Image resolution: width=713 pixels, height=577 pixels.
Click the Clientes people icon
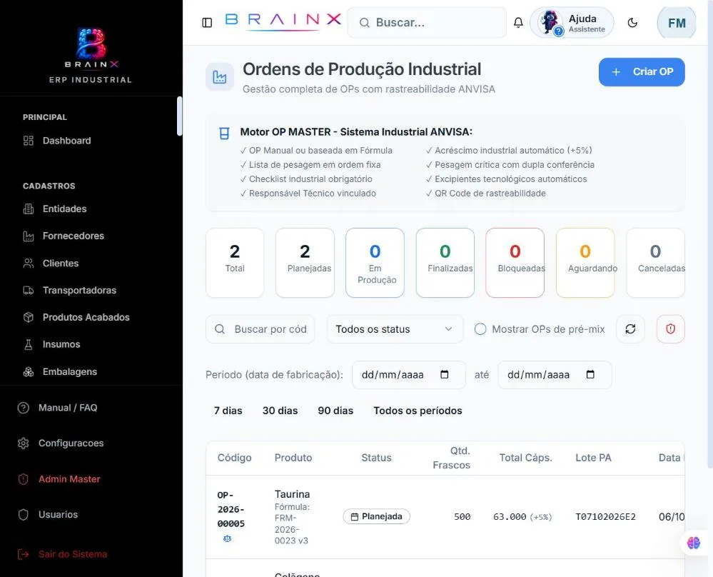(x=29, y=263)
